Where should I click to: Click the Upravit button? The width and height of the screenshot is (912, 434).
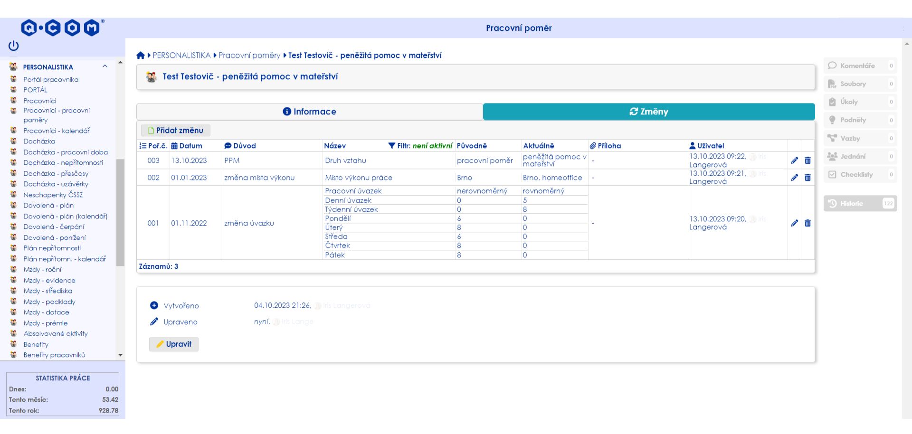point(174,344)
